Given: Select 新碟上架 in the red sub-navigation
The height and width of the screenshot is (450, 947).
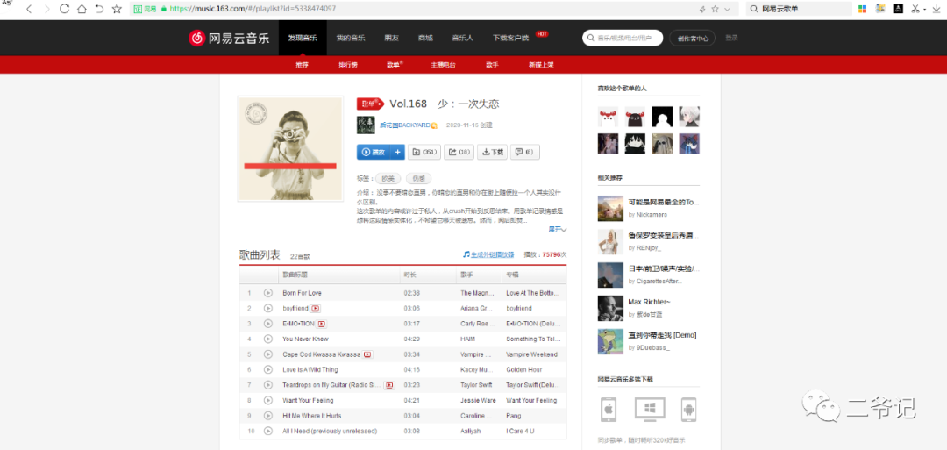Looking at the screenshot, I should (x=541, y=65).
